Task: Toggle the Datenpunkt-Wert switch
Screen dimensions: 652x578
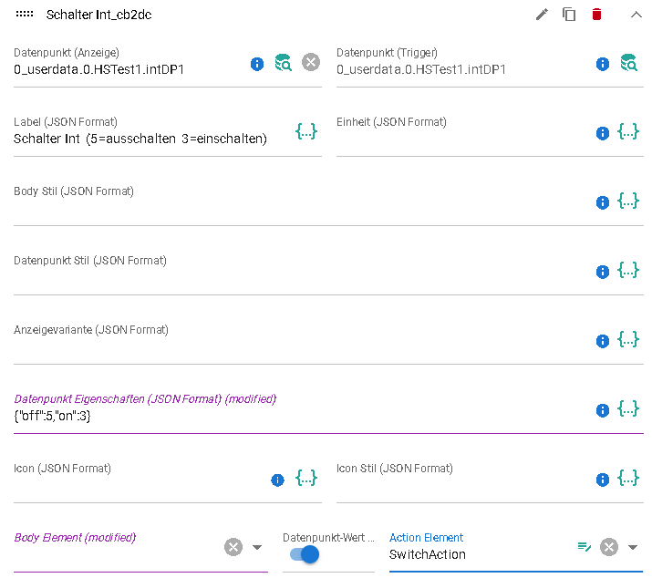Action: click(305, 553)
